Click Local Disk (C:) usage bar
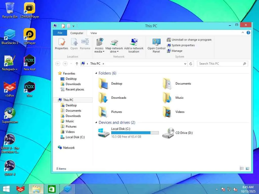Screen dimensions: 259x194 [135, 133]
